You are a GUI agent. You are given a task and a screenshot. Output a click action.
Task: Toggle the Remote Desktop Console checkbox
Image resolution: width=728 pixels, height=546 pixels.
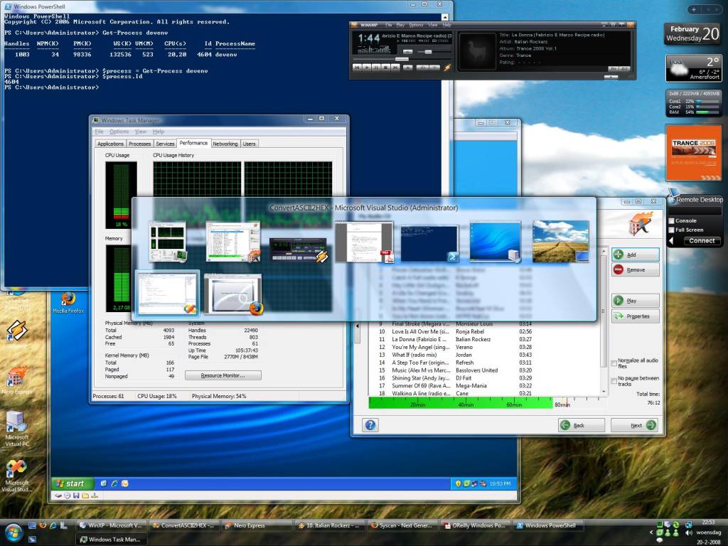pyautogui.click(x=672, y=220)
